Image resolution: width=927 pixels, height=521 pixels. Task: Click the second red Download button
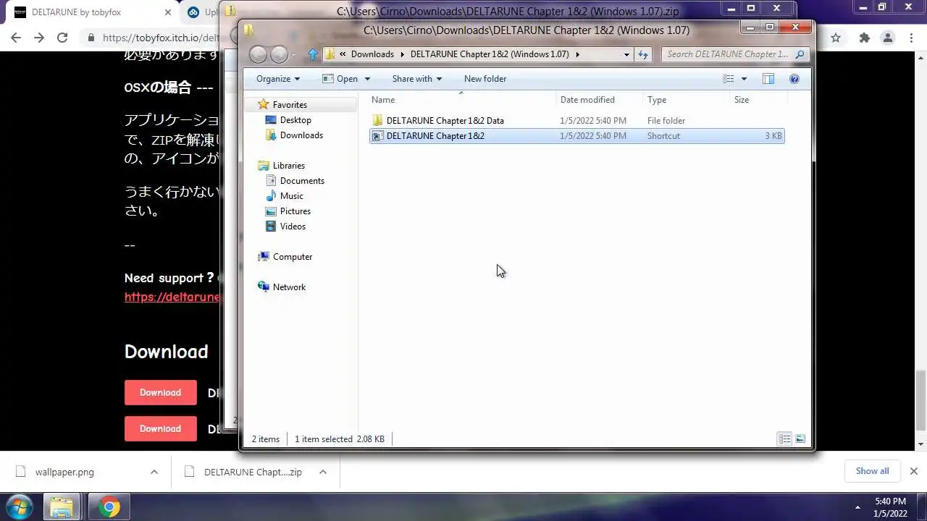pos(161,429)
